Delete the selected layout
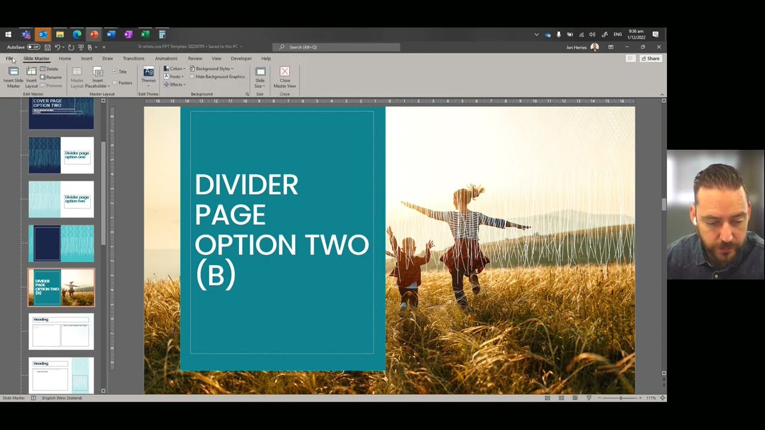Screen dimensions: 765x430 pyautogui.click(x=50, y=69)
